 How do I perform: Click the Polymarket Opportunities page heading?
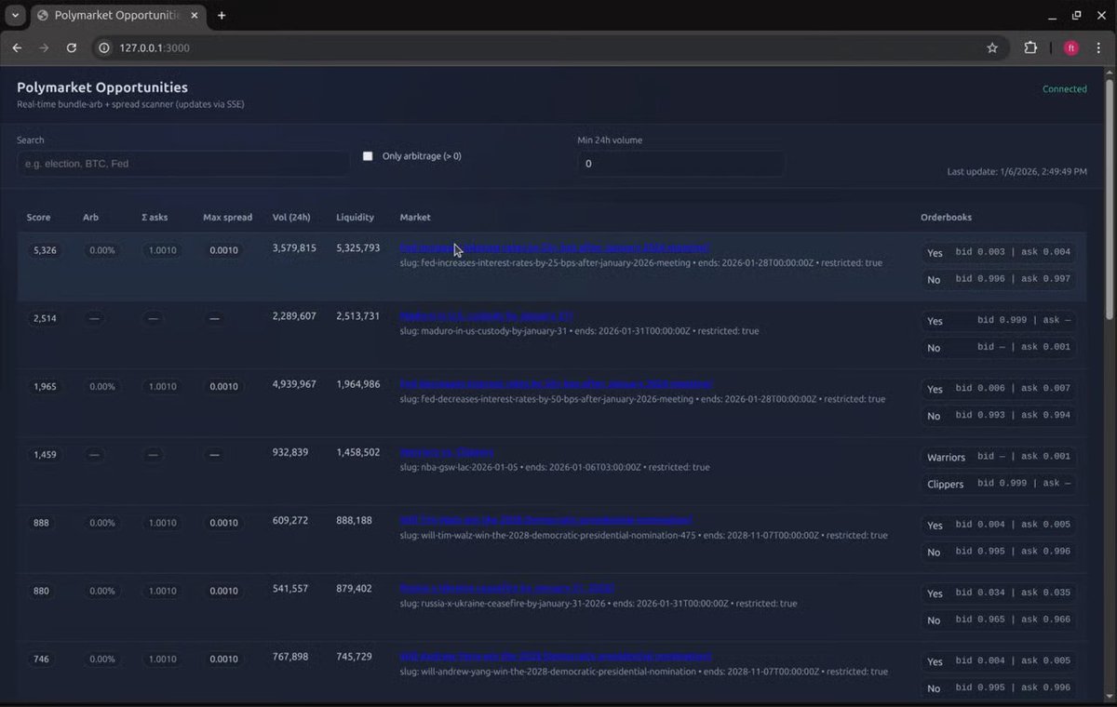coord(102,87)
